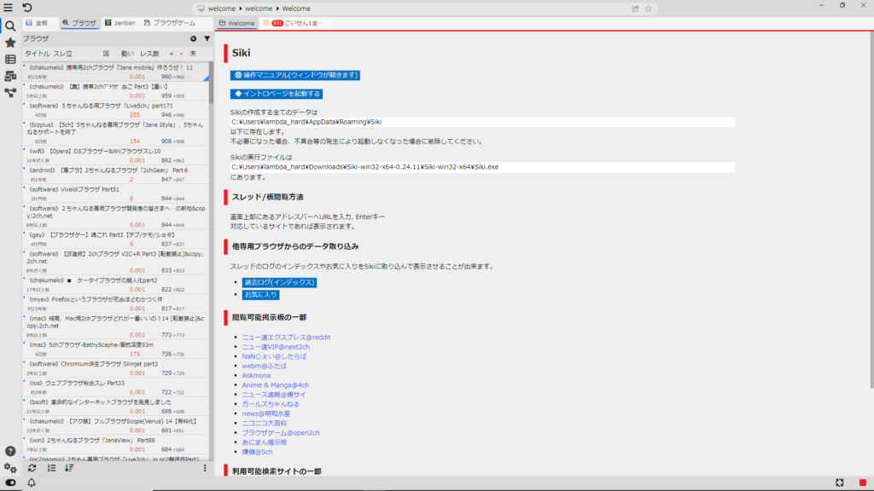This screenshot has height=491, width=874.
Task: Click 過去ログ(インデックス) import button
Action: 279,282
